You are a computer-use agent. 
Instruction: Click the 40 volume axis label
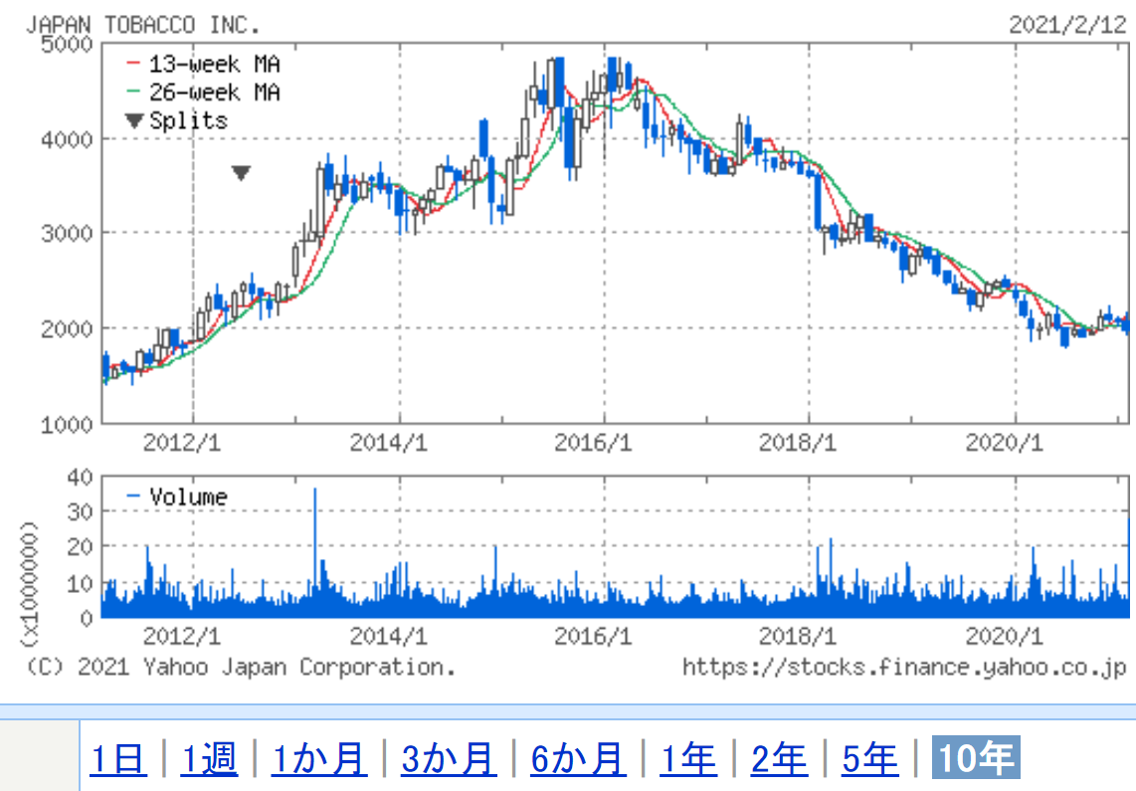[x=80, y=478]
